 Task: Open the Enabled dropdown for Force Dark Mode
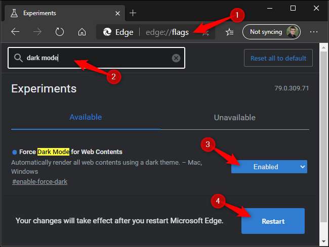pyautogui.click(x=269, y=167)
